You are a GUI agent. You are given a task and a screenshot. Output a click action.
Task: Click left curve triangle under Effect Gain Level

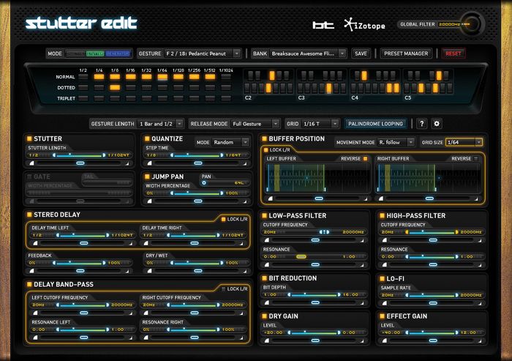tap(385, 340)
